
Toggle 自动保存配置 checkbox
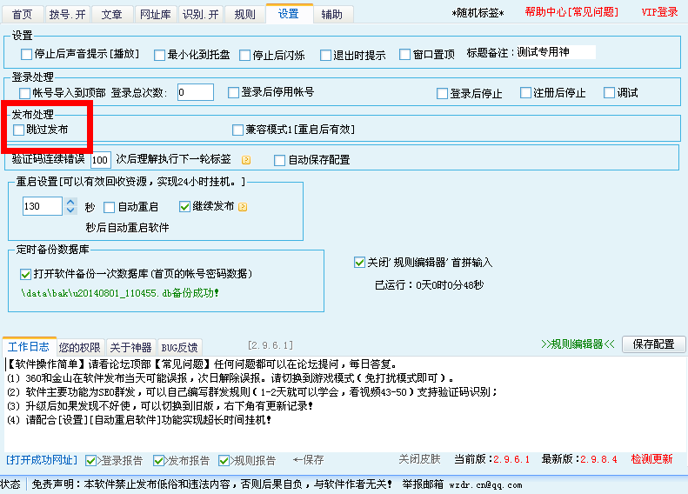tap(279, 161)
